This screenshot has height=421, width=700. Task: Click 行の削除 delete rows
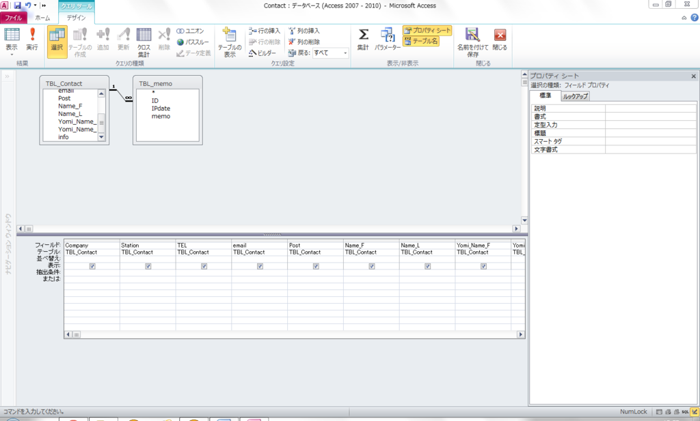pyautogui.click(x=265, y=42)
